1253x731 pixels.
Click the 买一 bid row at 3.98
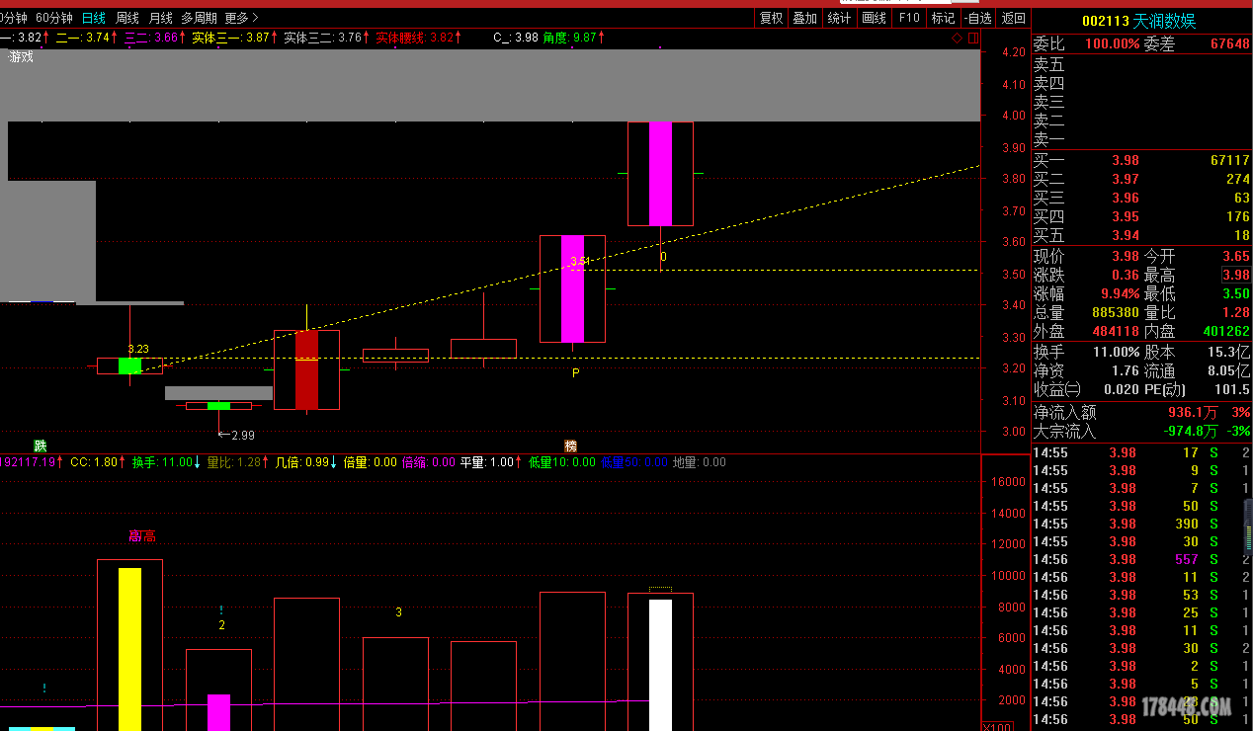pos(1141,160)
